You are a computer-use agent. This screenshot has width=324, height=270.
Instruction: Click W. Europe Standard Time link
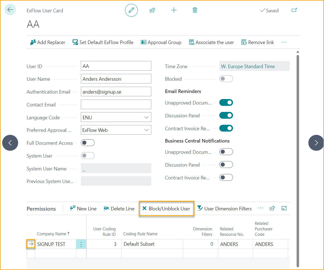pyautogui.click(x=248, y=66)
